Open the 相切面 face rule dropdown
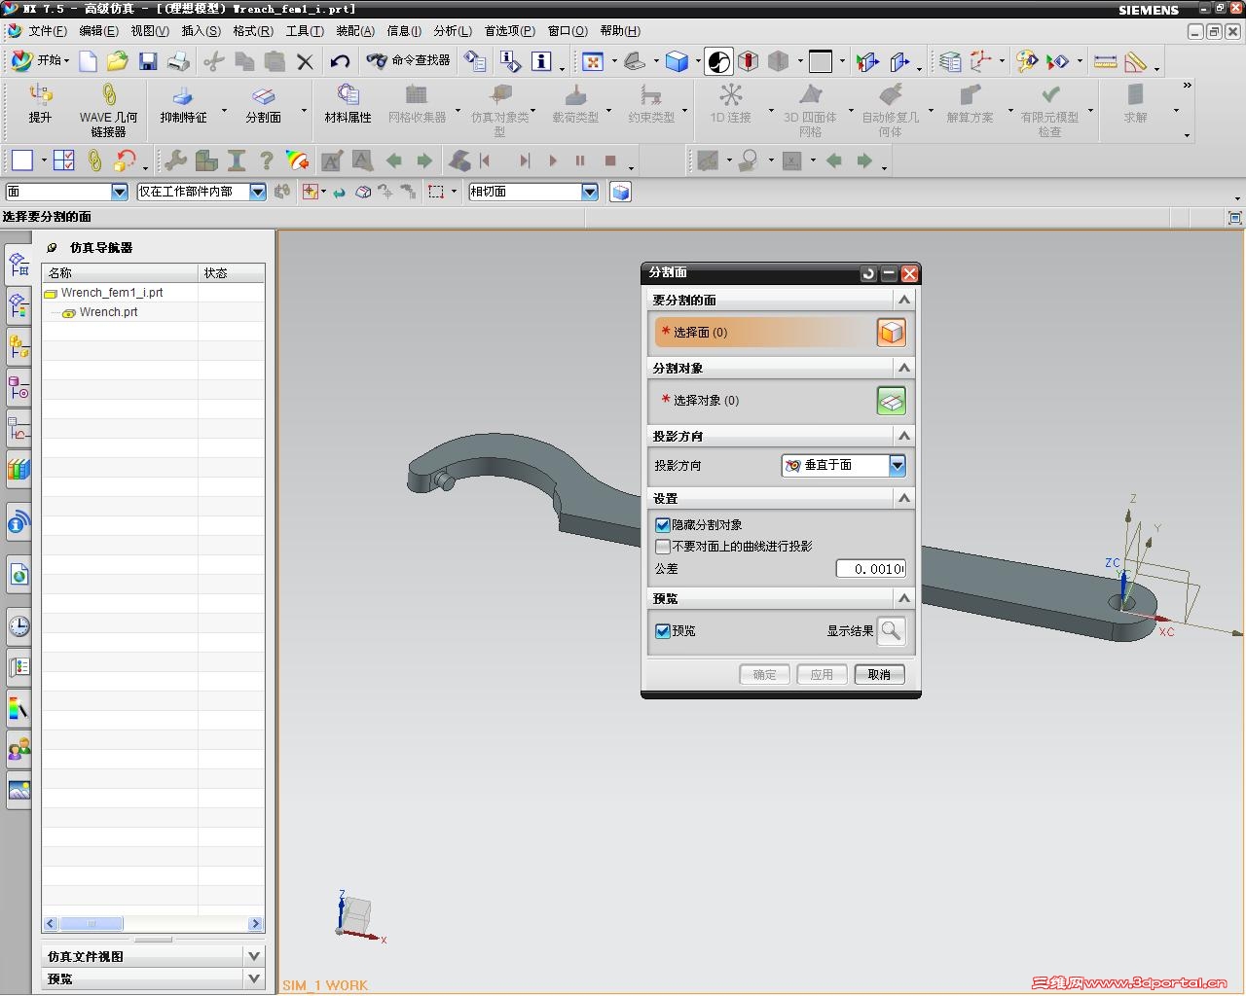 (590, 192)
